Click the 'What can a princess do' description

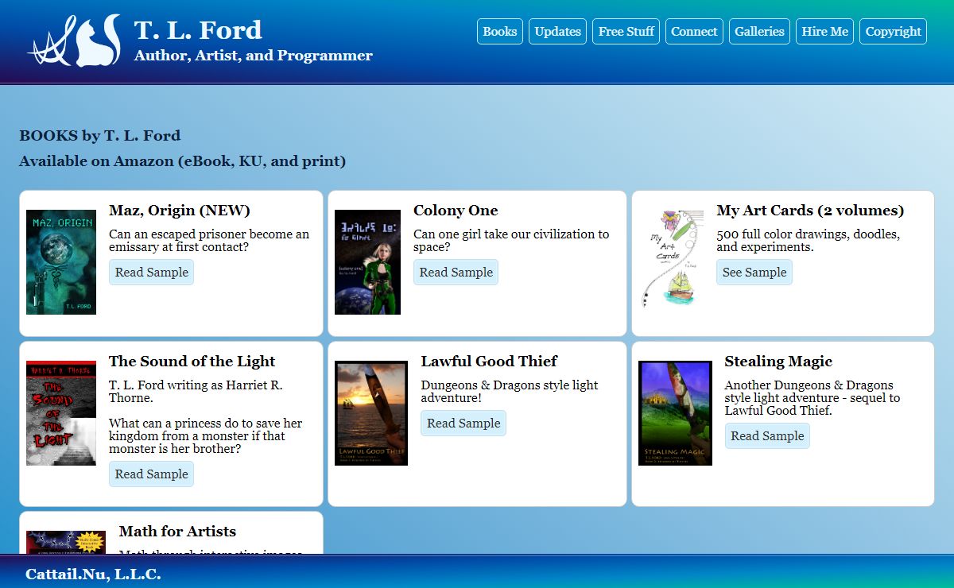(206, 436)
